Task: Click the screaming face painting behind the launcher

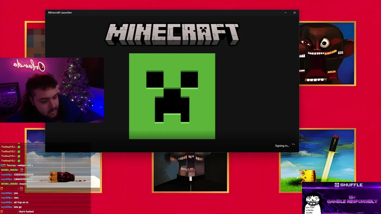Action: [x=327, y=53]
